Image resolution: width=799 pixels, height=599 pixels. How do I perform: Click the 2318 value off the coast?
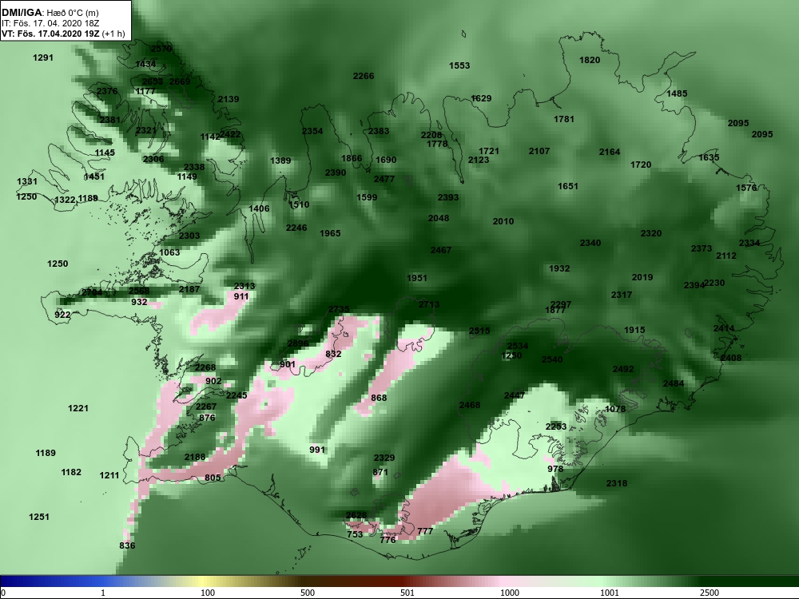click(617, 483)
